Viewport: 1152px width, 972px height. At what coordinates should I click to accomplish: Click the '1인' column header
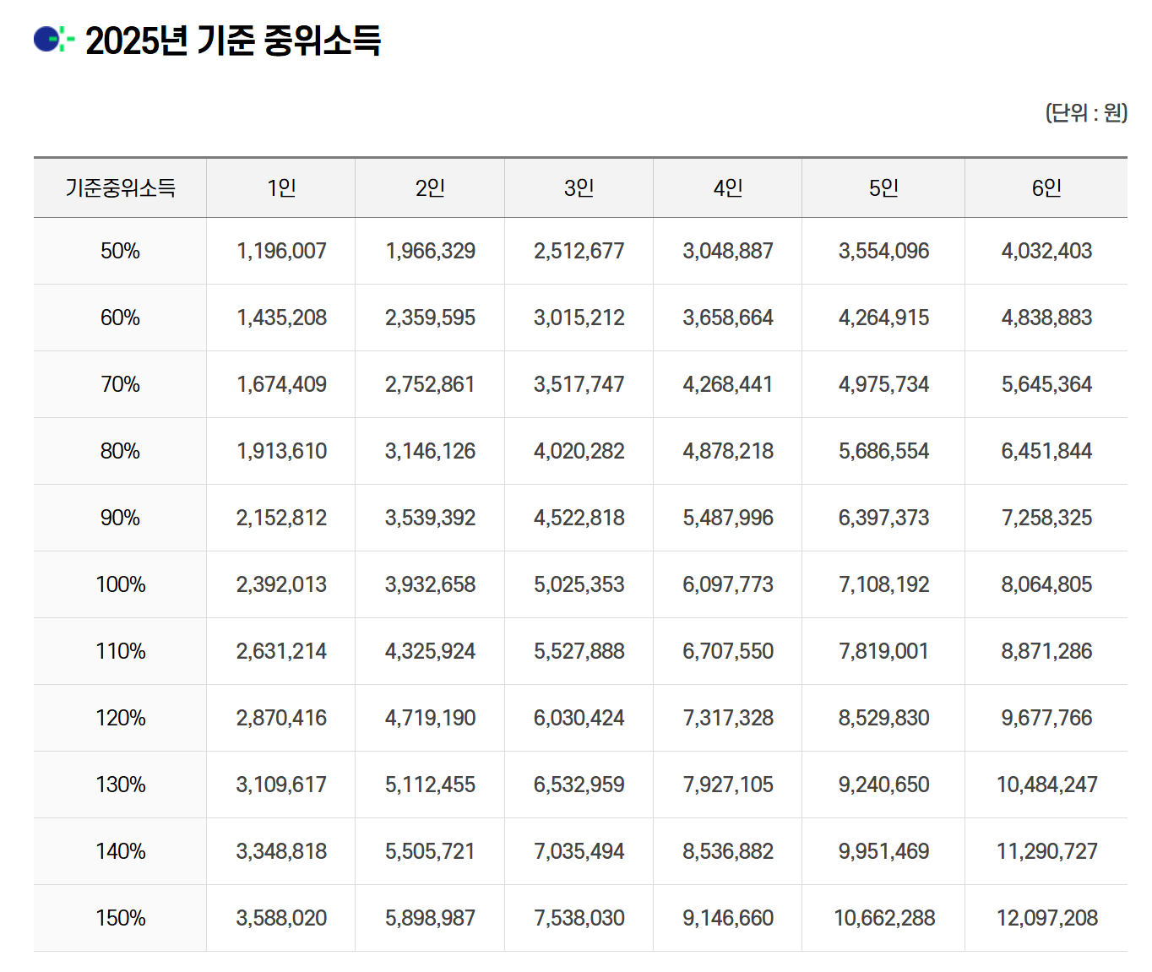[281, 187]
